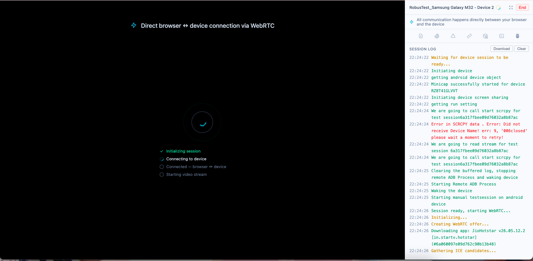Click the RobusTest_Samsung Galaxy M32 device title
Image resolution: width=533 pixels, height=261 pixels.
pyautogui.click(x=452, y=7)
